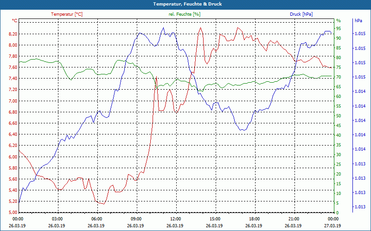Viewport: 371px width, 231px height.
Task: Click the 6,00 temperature axis value
Action: tap(13, 157)
